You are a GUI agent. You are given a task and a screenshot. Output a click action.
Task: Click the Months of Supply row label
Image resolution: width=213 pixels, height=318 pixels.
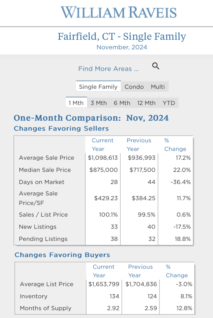click(46, 308)
